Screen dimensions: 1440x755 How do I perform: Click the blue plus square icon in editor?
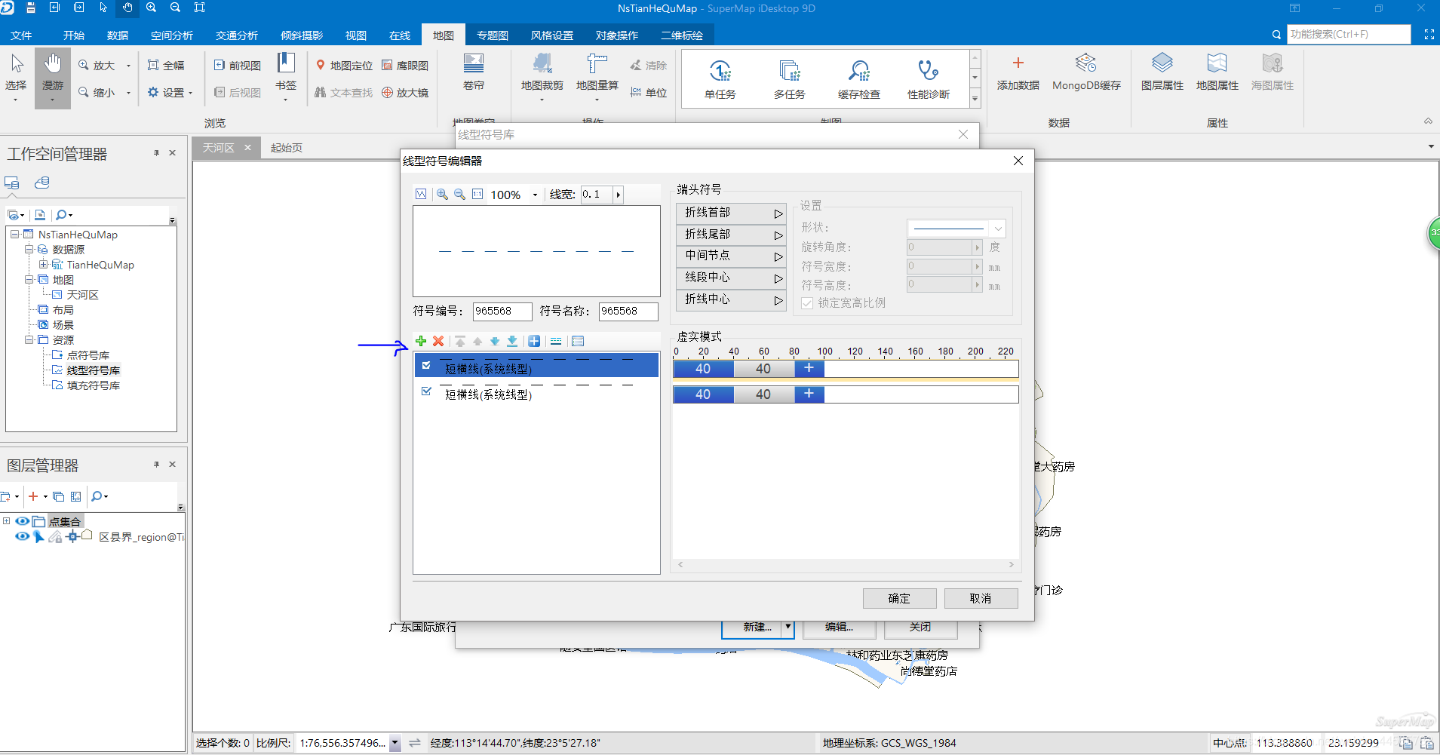534,342
